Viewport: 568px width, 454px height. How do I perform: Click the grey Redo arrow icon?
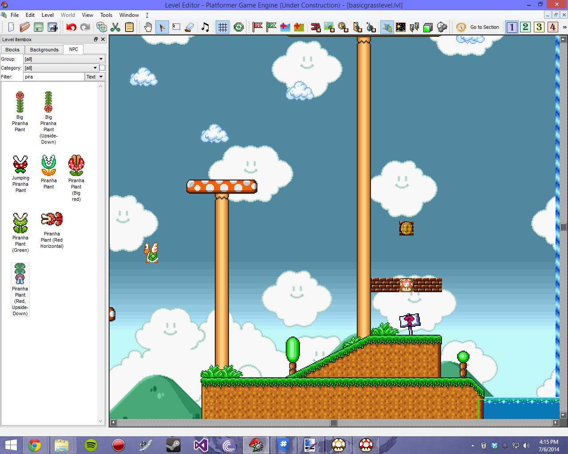[x=85, y=27]
